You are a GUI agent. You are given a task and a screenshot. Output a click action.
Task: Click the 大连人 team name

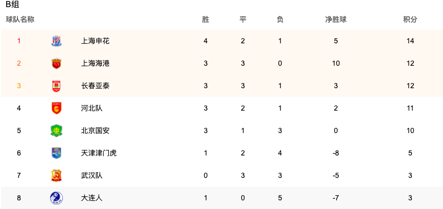pos(91,198)
